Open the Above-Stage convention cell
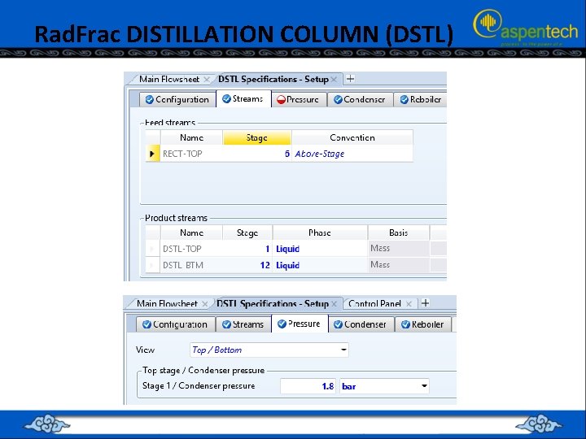586x439 pixels. coord(352,154)
